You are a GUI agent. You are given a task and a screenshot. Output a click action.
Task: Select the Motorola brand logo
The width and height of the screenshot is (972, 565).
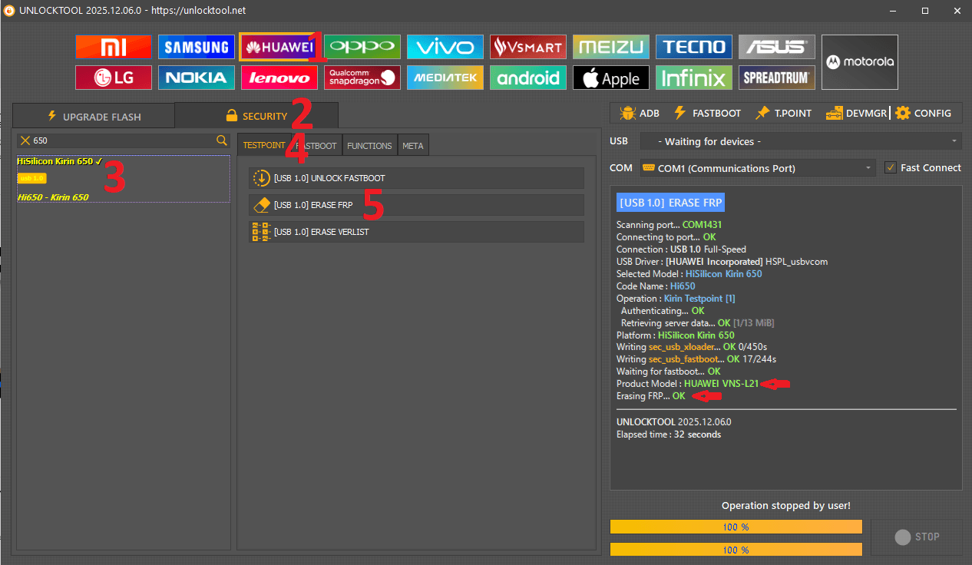click(x=859, y=62)
